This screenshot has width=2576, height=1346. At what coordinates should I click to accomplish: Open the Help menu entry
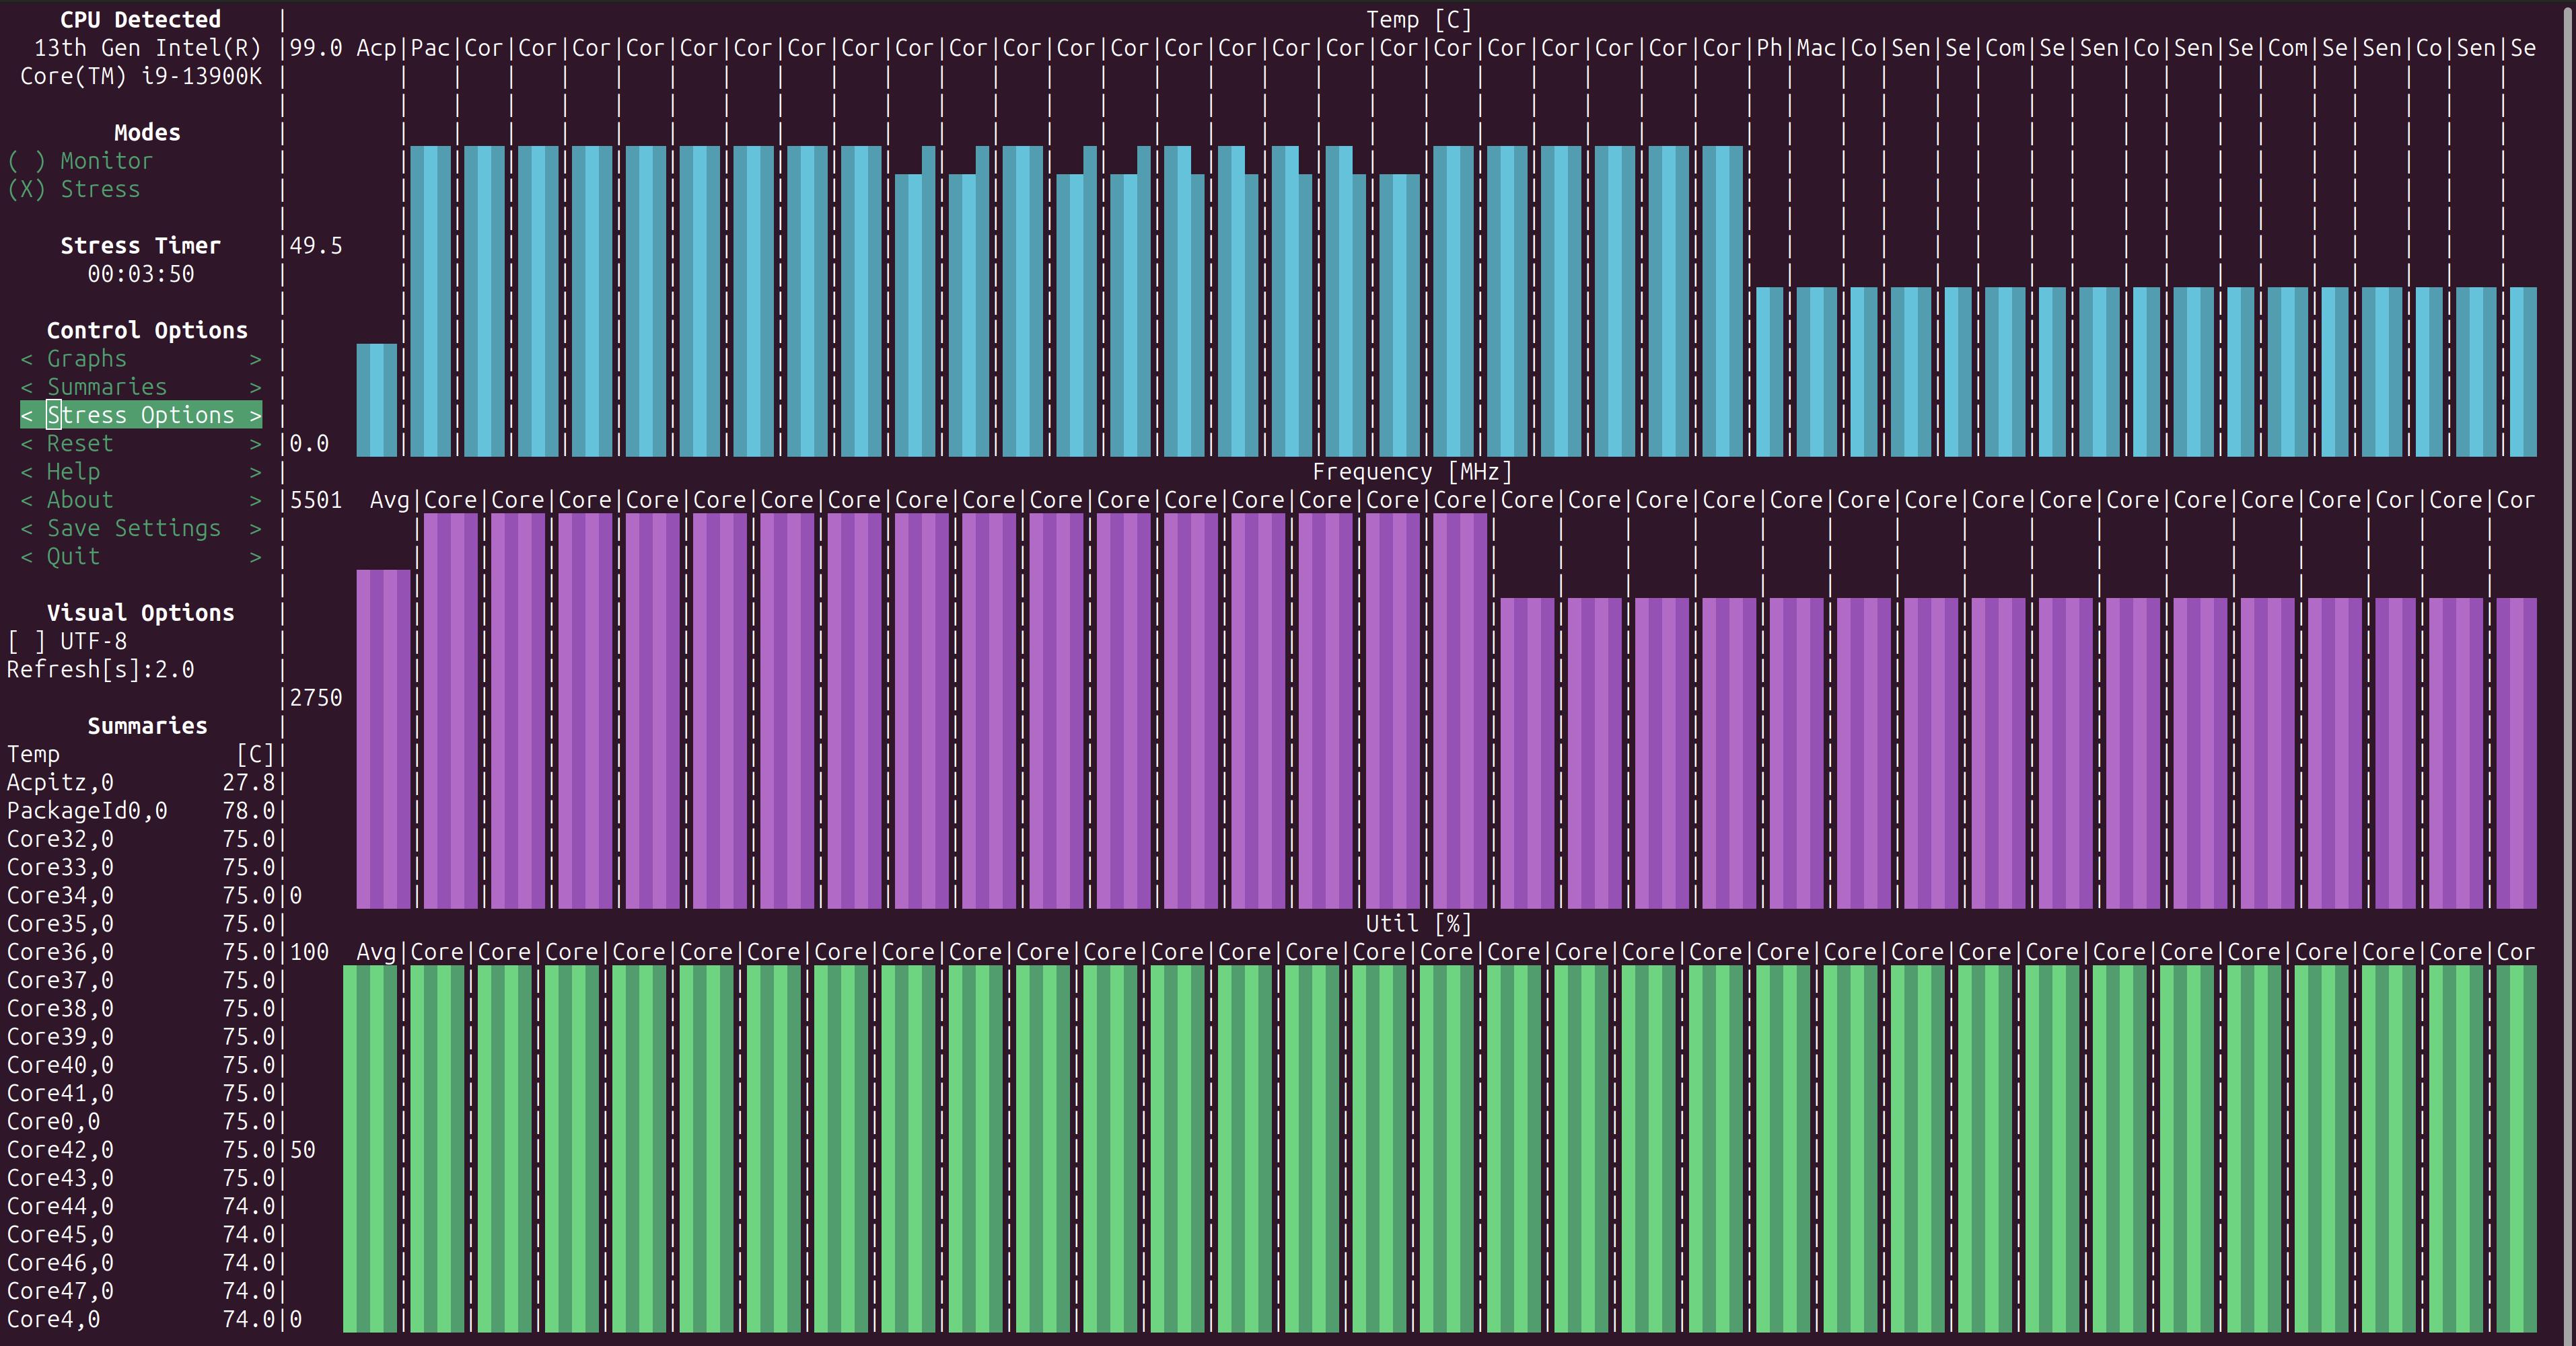click(73, 472)
